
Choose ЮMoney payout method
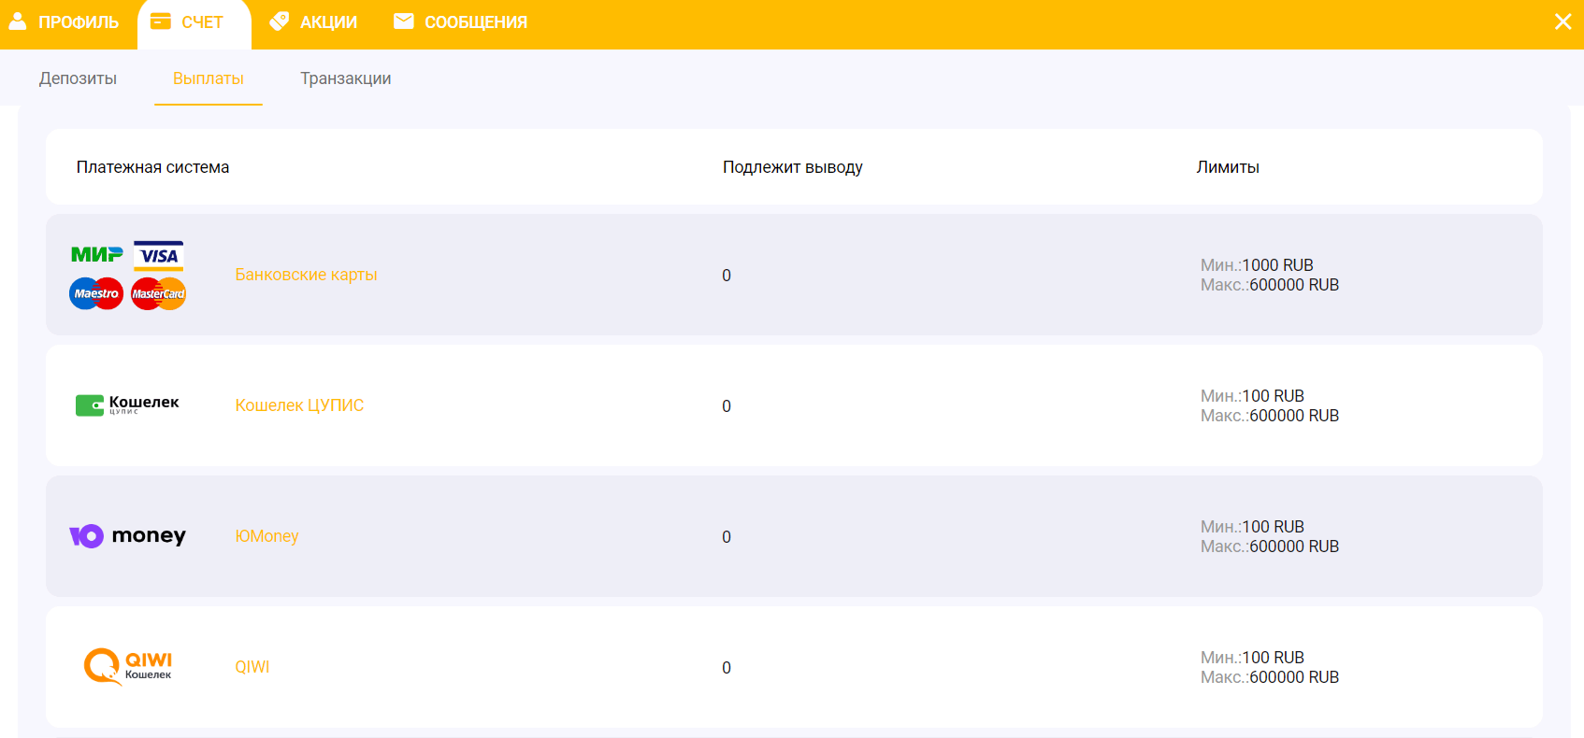coord(266,536)
